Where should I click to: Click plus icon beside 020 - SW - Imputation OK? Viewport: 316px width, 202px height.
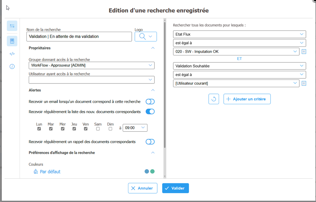click(304, 52)
